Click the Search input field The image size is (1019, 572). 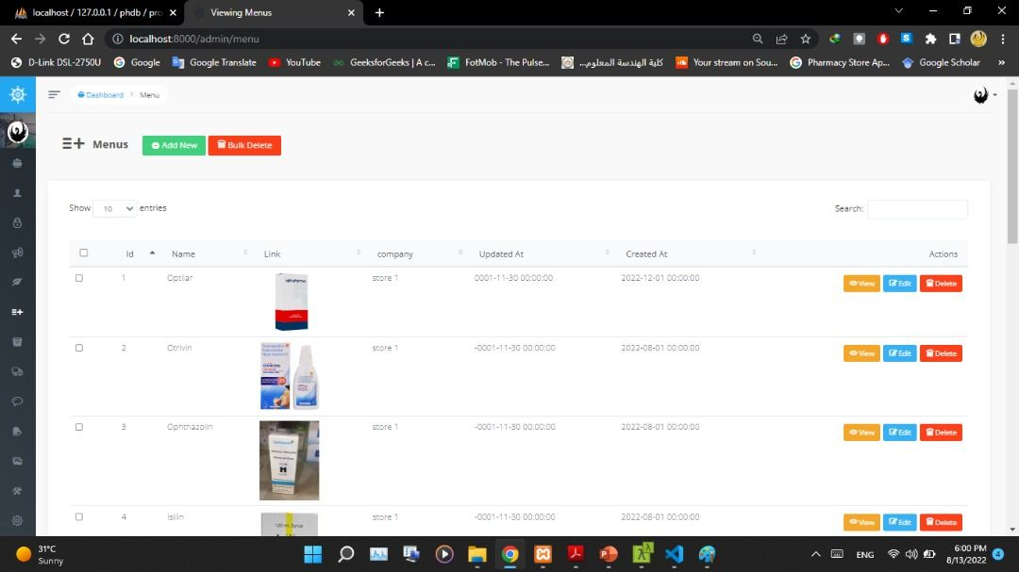pyautogui.click(x=917, y=209)
